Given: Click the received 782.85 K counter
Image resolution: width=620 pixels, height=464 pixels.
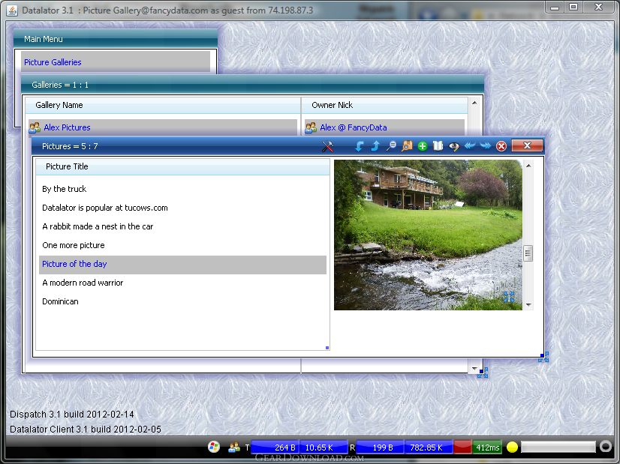Looking at the screenshot, I should coord(429,447).
